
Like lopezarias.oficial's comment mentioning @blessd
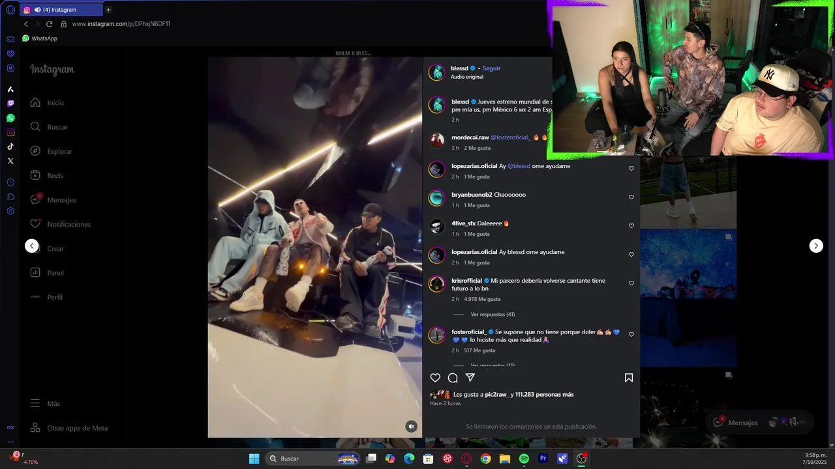tap(631, 169)
